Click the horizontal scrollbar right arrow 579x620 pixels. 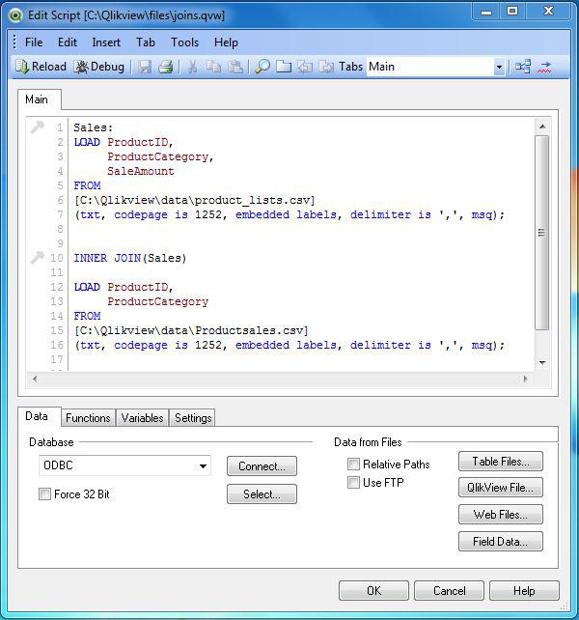(x=525, y=379)
